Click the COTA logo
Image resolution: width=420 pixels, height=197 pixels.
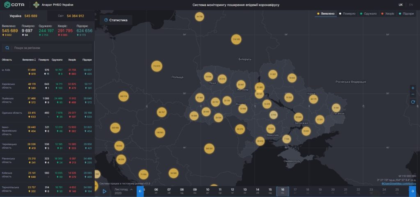(14, 5)
